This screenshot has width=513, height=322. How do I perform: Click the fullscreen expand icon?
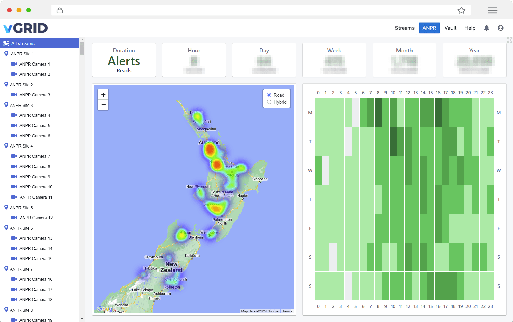pyautogui.click(x=509, y=40)
